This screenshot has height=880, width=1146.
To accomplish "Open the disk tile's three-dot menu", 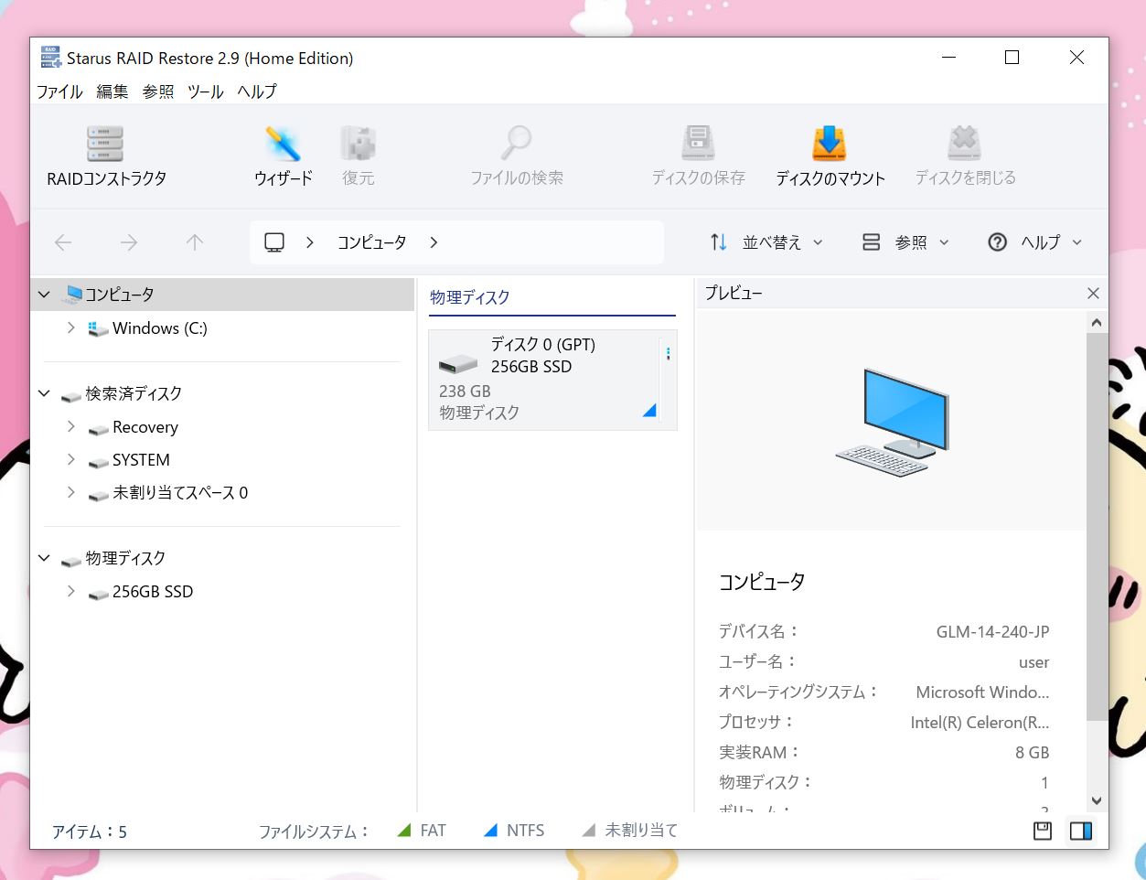I will pyautogui.click(x=669, y=354).
